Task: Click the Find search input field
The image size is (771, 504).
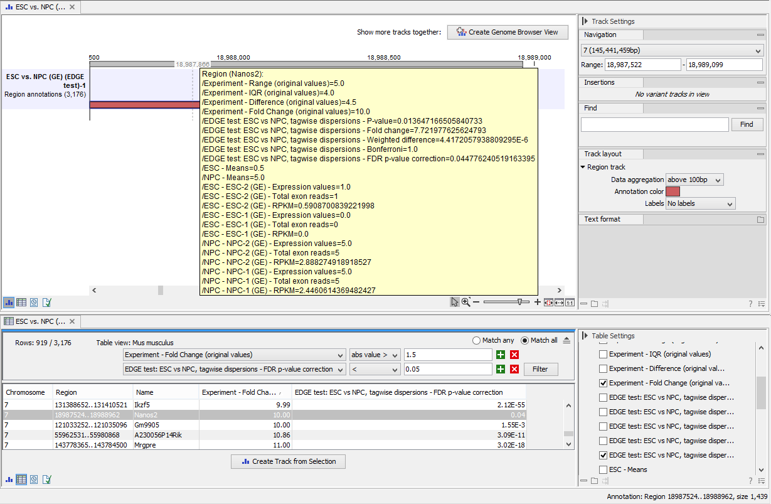Action: coord(654,124)
